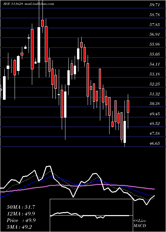Image resolution: width=166 pixels, height=232 pixels.
Task: Click the 46.65 price axis label
Action: pos(154,144)
